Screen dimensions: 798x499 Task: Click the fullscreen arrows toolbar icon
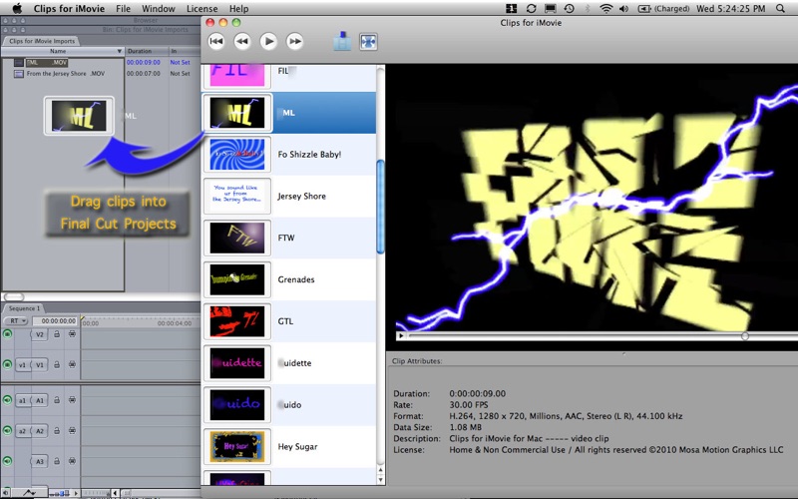369,42
